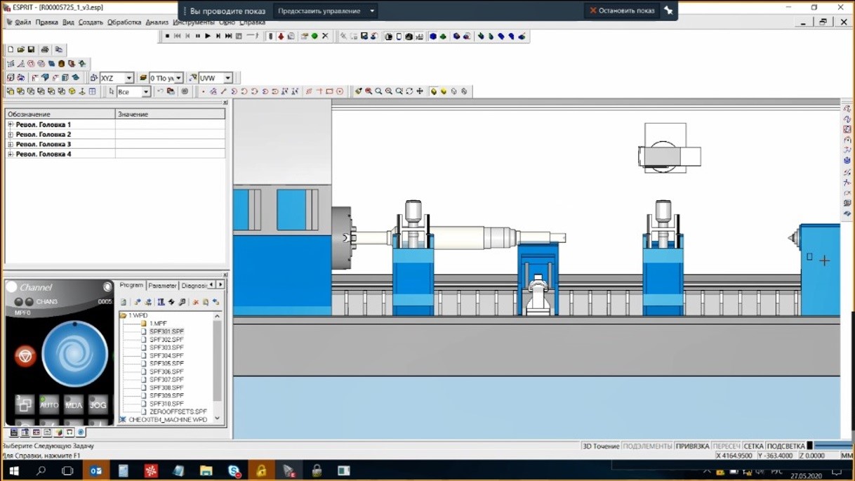Select CHECKITB4_MACHINE.WPD in program tree
Screen dimensions: 855x481
point(168,420)
